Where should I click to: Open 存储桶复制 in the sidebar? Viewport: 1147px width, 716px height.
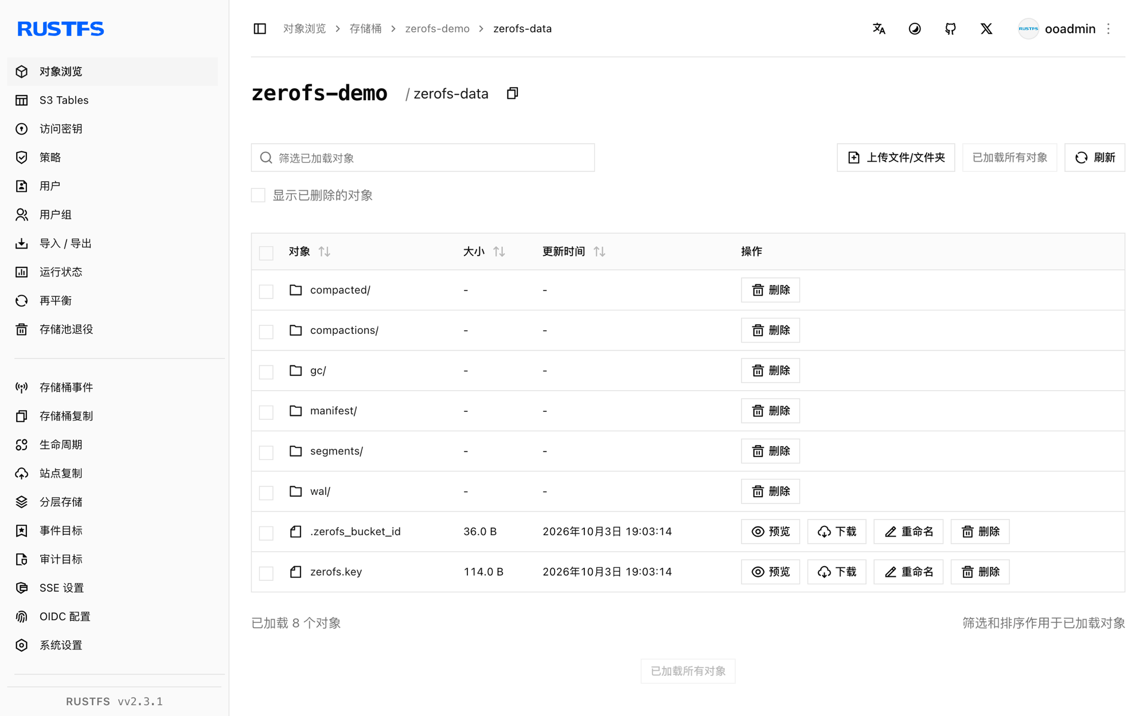(112, 416)
